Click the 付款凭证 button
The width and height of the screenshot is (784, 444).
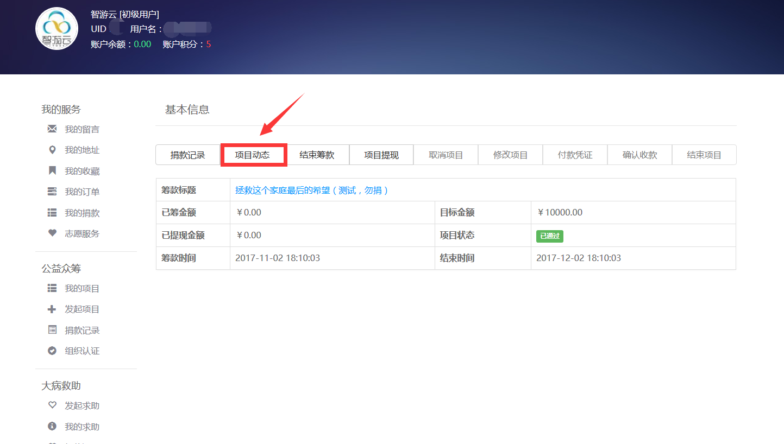coord(575,155)
